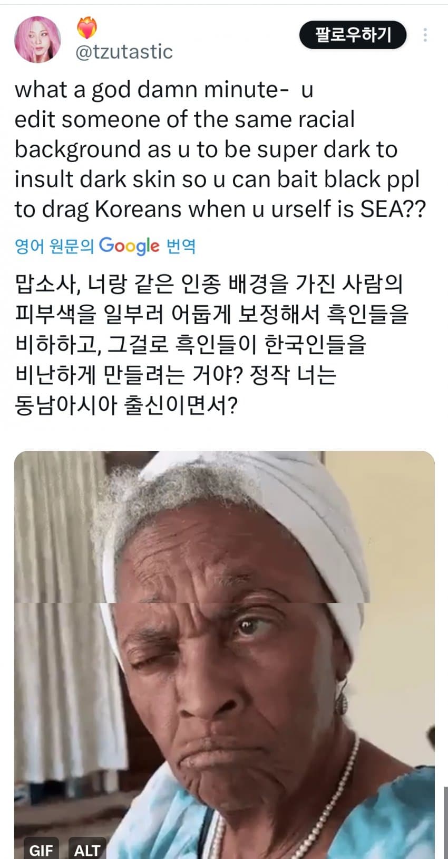448x859 pixels.
Task: Select the English tweet text starting 'what a god damn minute'
Action: click(x=220, y=149)
